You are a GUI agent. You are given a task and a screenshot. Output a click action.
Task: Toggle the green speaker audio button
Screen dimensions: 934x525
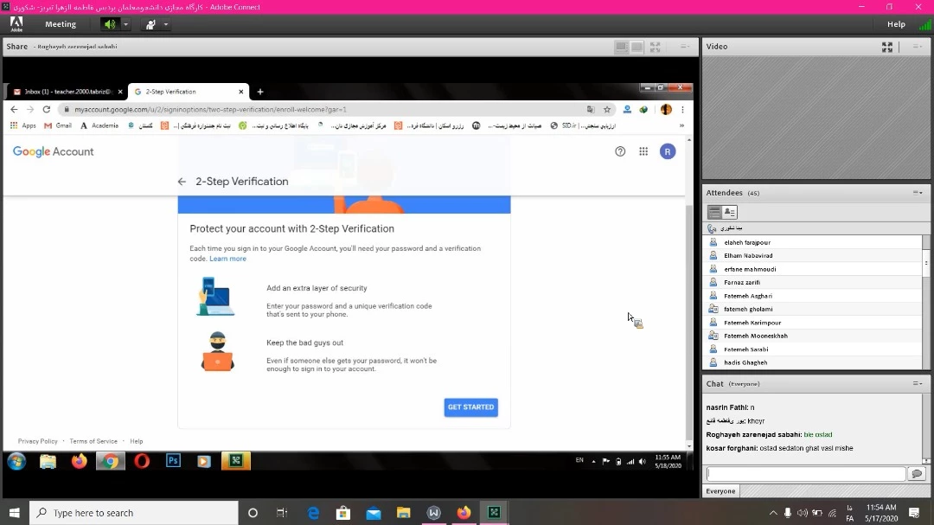[109, 24]
